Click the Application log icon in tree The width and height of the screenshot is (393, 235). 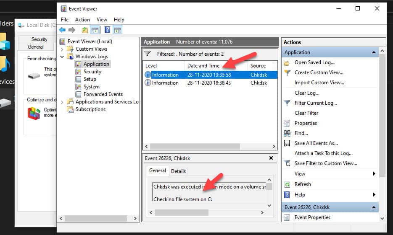pos(78,64)
